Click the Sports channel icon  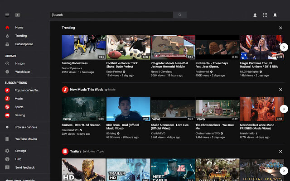[7, 107]
